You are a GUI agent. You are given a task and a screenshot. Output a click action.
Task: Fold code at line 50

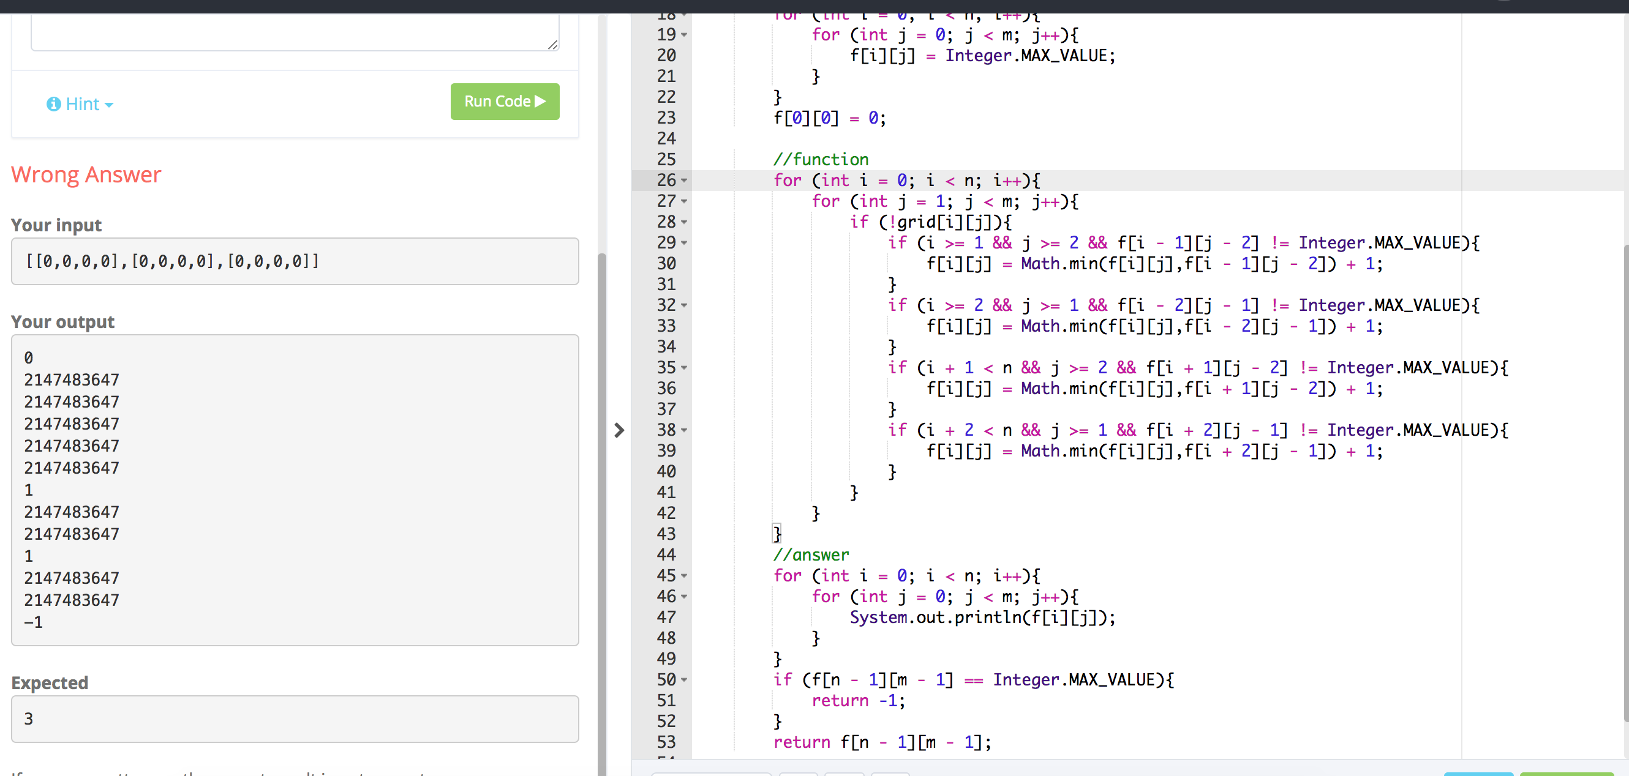684,681
